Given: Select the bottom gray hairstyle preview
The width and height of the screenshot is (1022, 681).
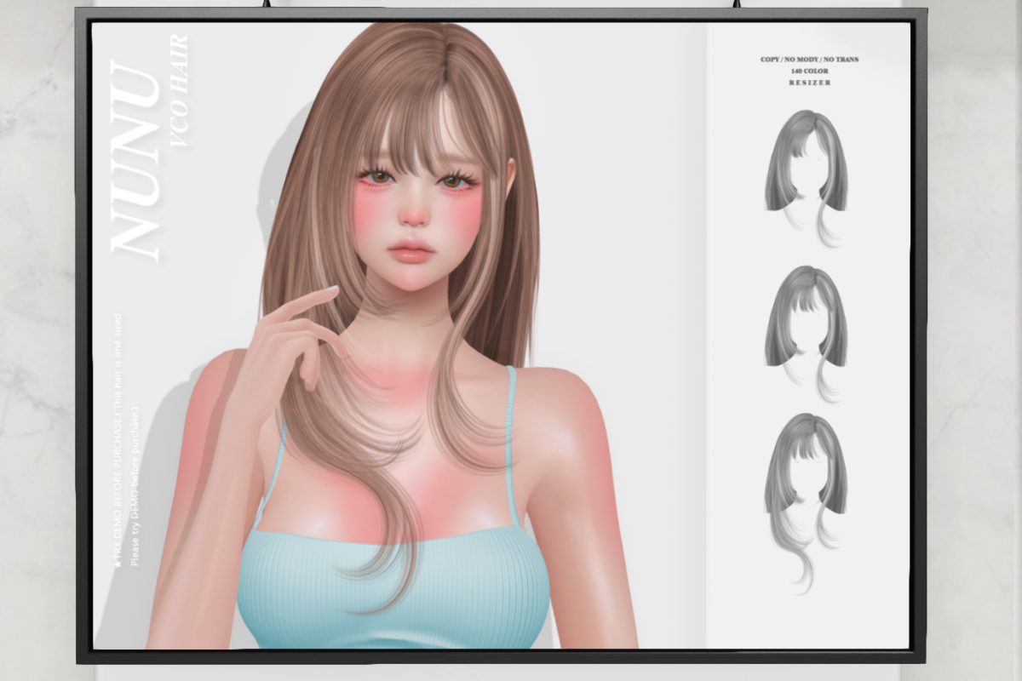Looking at the screenshot, I should point(807,502).
